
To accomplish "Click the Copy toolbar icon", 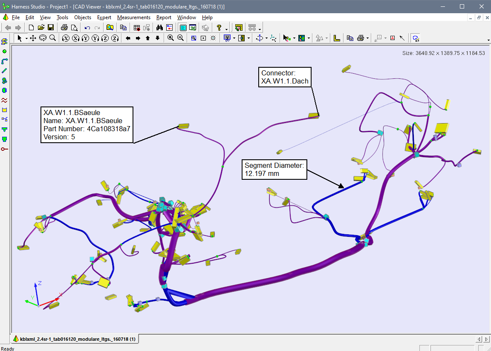I will (x=124, y=27).
